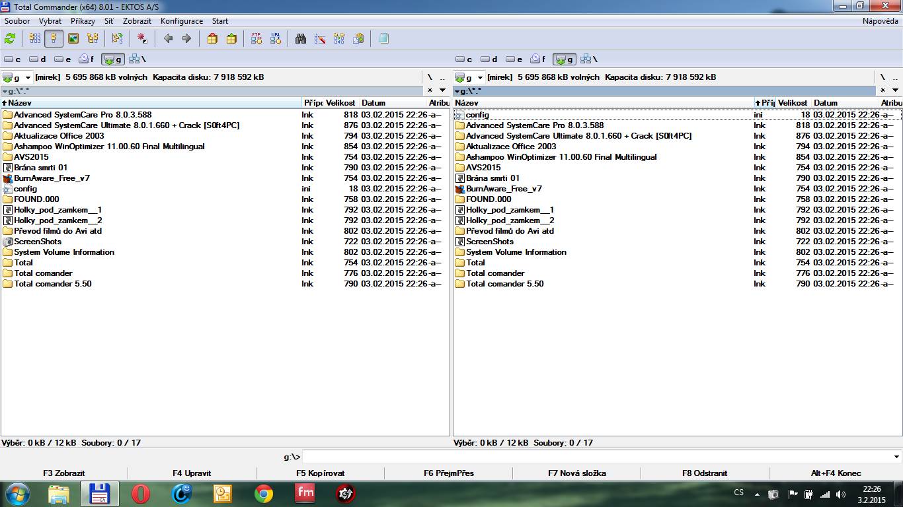Click F4 Upravit button
The image size is (903, 507).
[192, 473]
